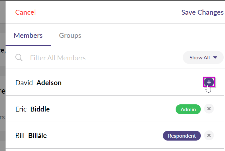Select the Members tab
Screen dimensions: 225x151
point(28,36)
